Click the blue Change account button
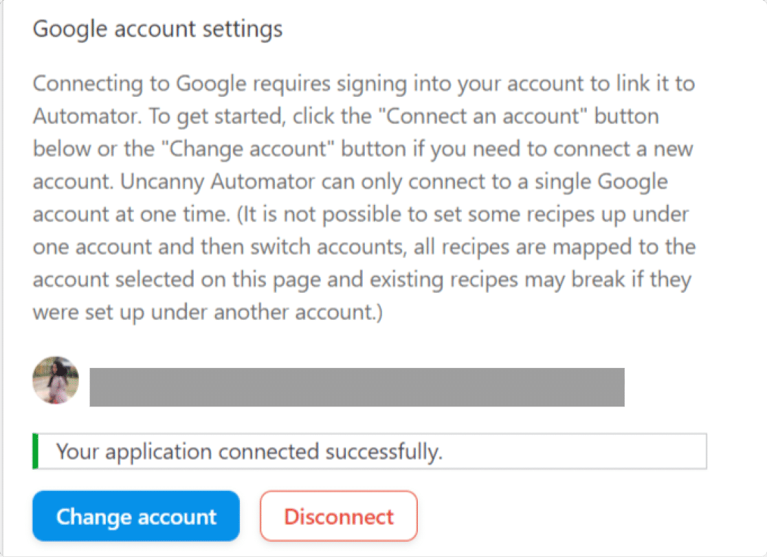The image size is (767, 557). 136,516
